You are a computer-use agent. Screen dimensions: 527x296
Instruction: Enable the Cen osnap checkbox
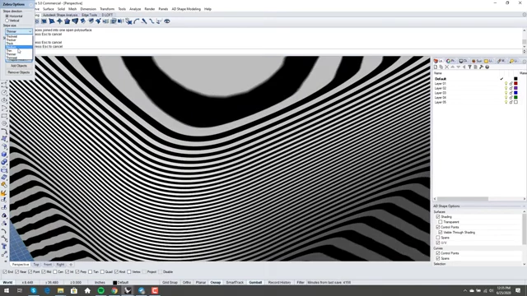(x=55, y=272)
